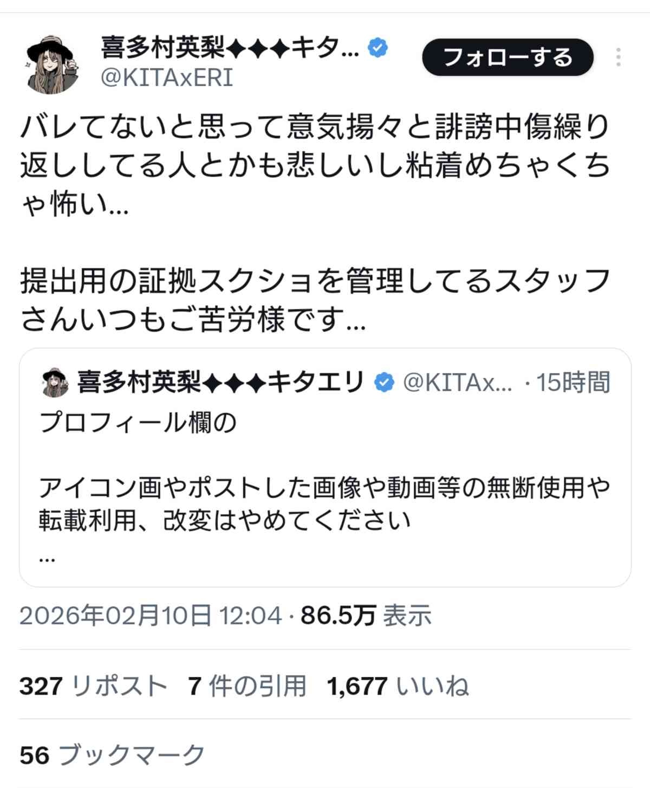The image size is (650, 788).
Task: Open the @KITAxERI handle link
Action: tap(167, 78)
